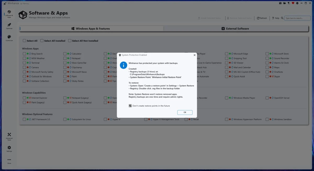Report a bug using the bug icon
314x171 pixels.
click(x=297, y=3)
